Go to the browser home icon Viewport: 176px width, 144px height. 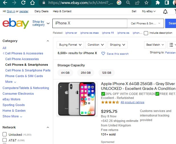[x=33, y=3]
